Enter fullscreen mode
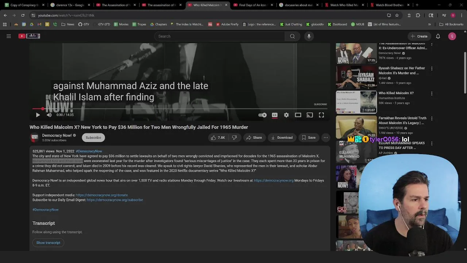Image resolution: width=467 pixels, height=263 pixels. click(321, 115)
